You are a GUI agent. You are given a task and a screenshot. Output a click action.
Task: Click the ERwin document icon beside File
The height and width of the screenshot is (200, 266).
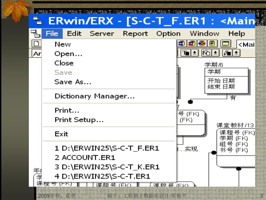click(35, 33)
